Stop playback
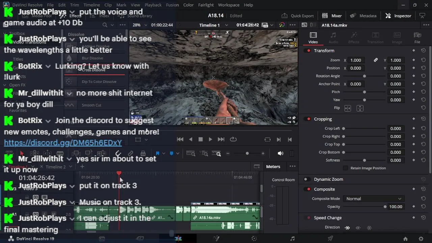Viewport: 432px width, 243px height. [200, 139]
